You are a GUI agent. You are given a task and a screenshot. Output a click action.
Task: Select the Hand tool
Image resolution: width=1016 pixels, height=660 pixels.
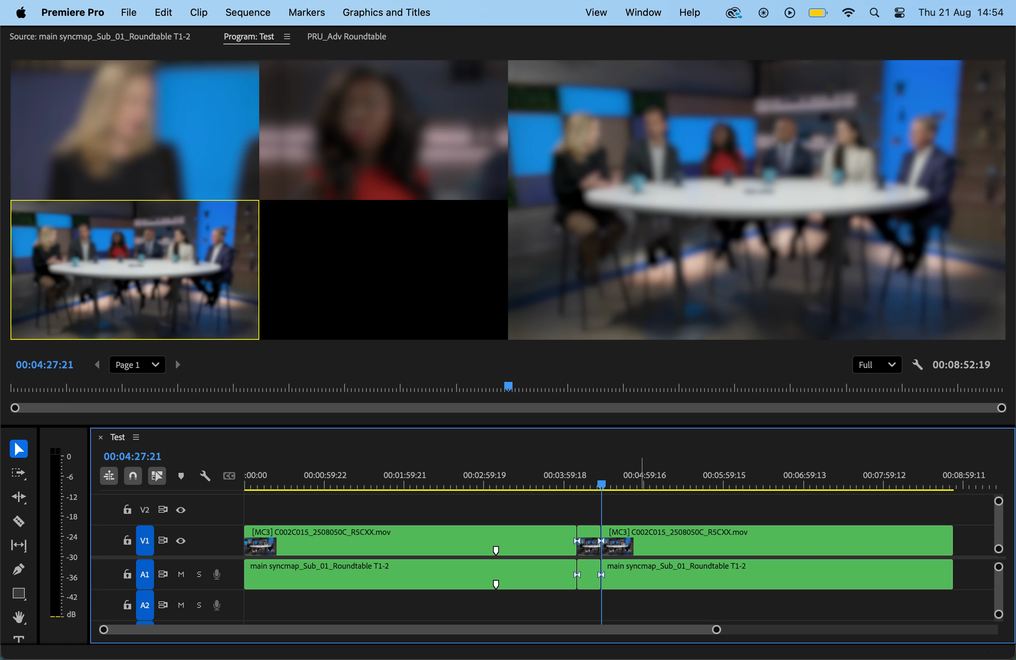click(18, 617)
